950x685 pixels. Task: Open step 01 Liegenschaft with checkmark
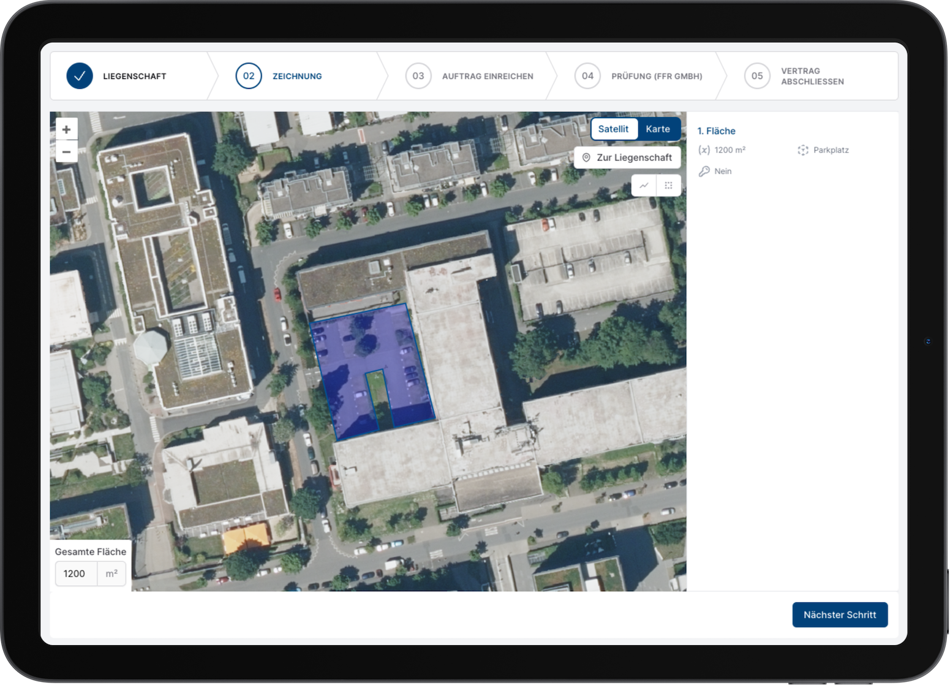click(116, 76)
